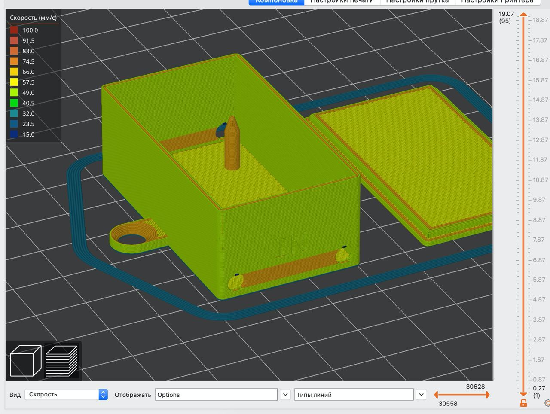The height and width of the screenshot is (414, 550).
Task: Click the 12.87 tick on the layer ruler
Action: point(540,140)
